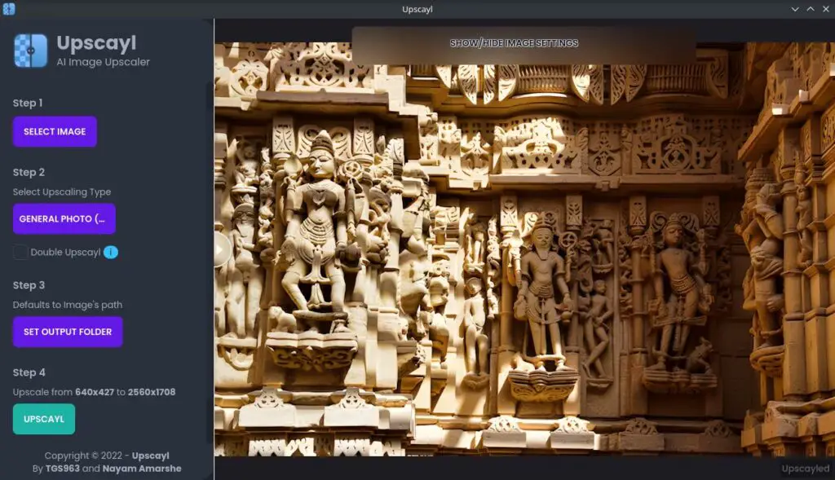The image size is (835, 480).
Task: Click the "Upscayl" heading text in the sidebar
Action: tap(96, 43)
